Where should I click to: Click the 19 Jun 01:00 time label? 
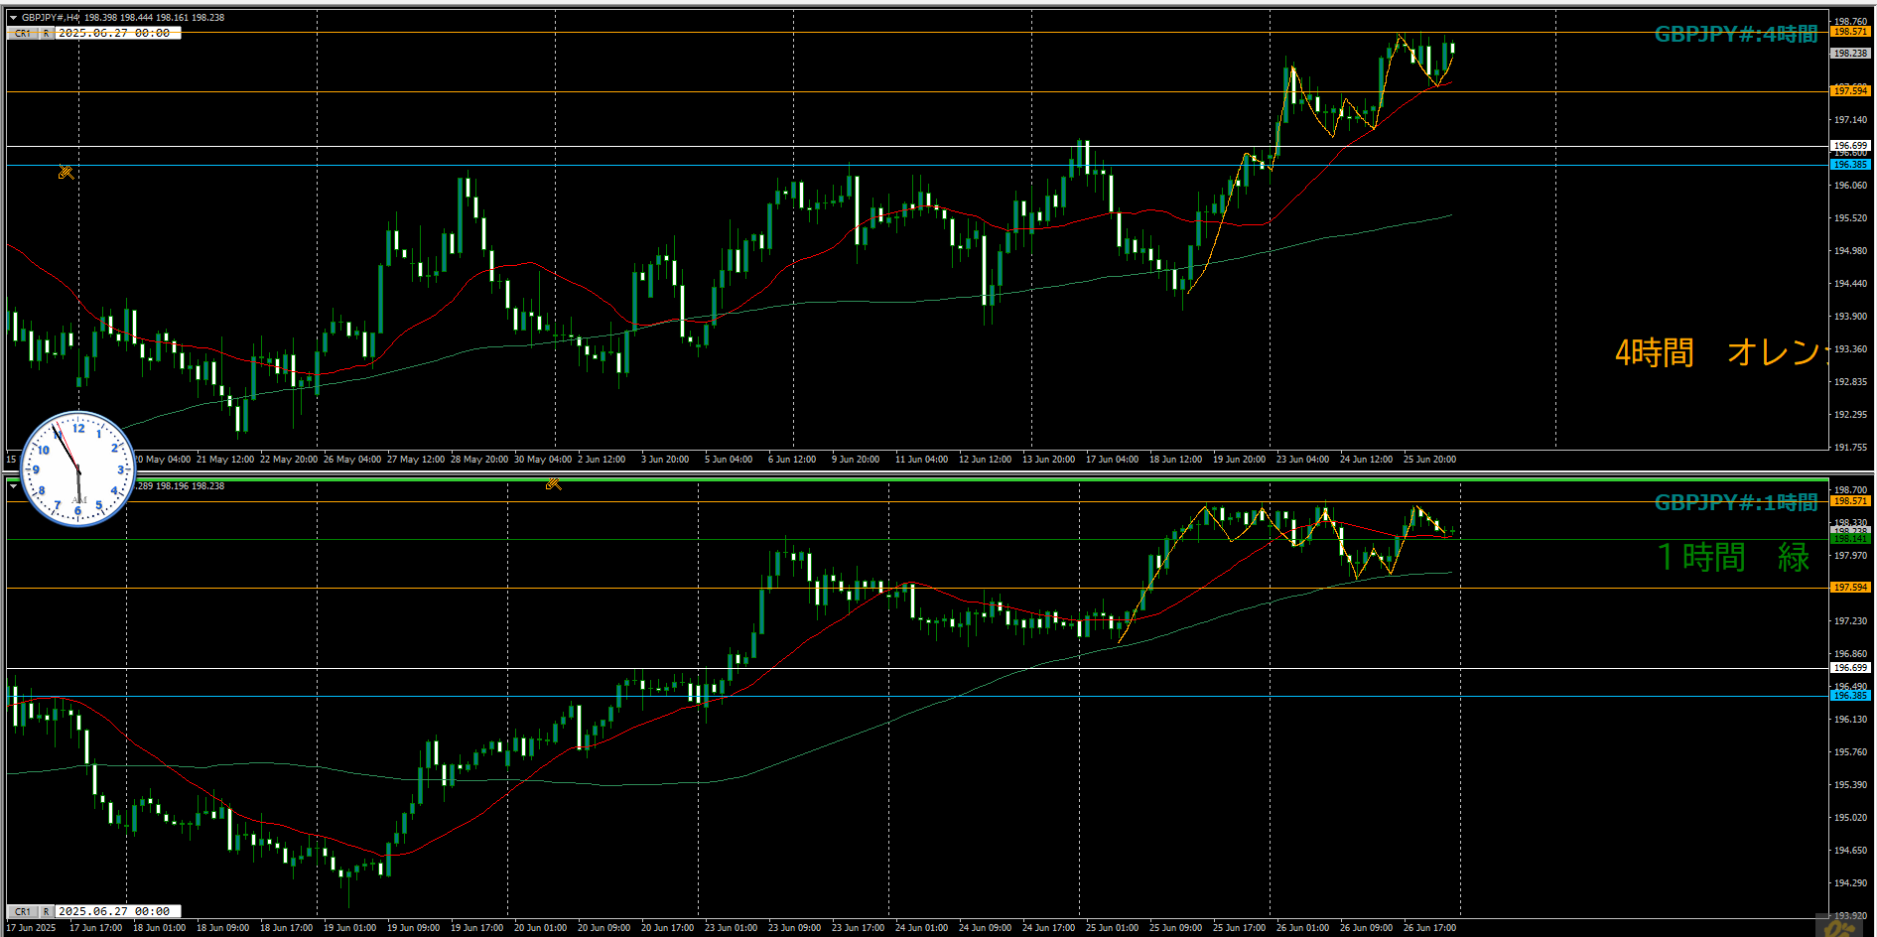click(x=349, y=928)
